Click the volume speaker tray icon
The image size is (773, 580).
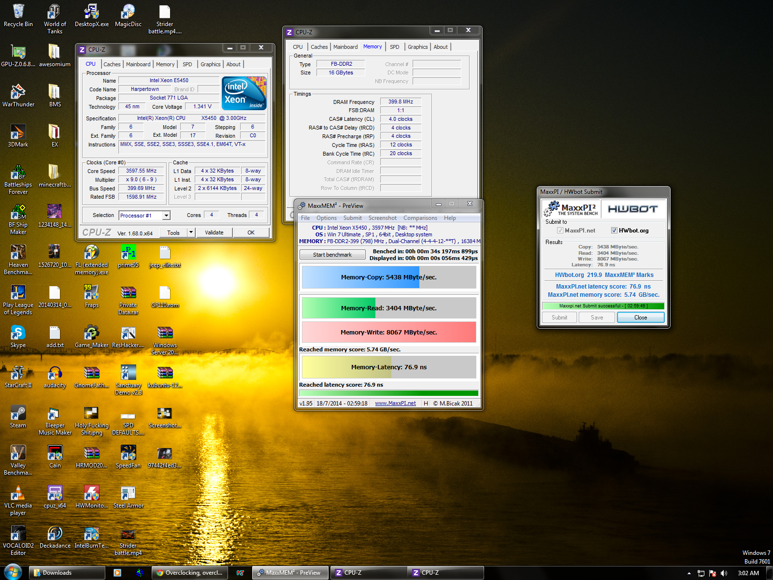[724, 573]
